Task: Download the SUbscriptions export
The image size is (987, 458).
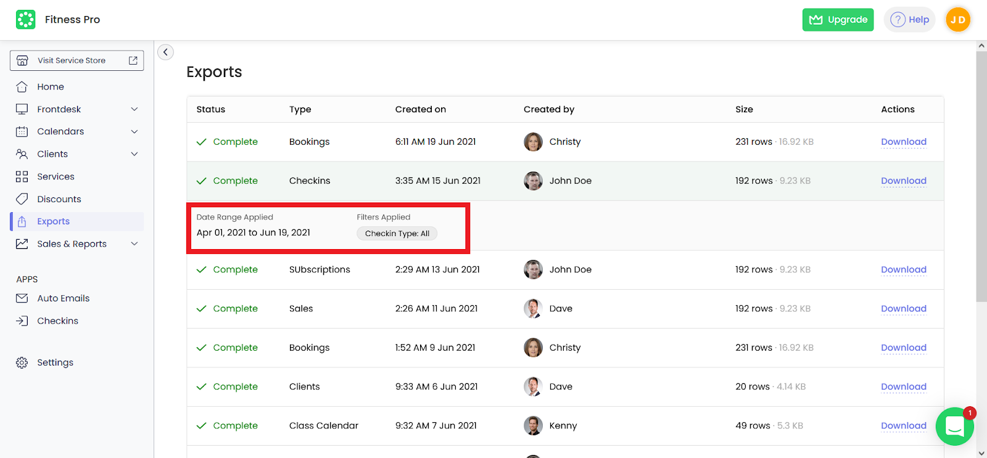Action: 904,269
